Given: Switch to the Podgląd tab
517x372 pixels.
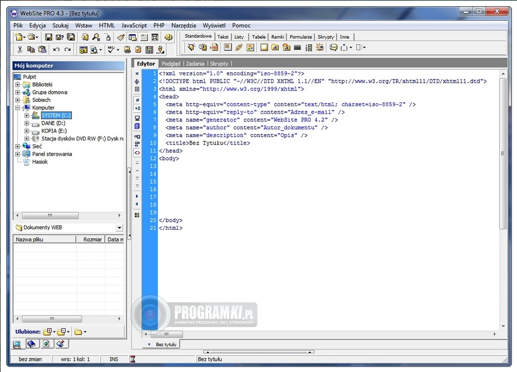Looking at the screenshot, I should [171, 63].
